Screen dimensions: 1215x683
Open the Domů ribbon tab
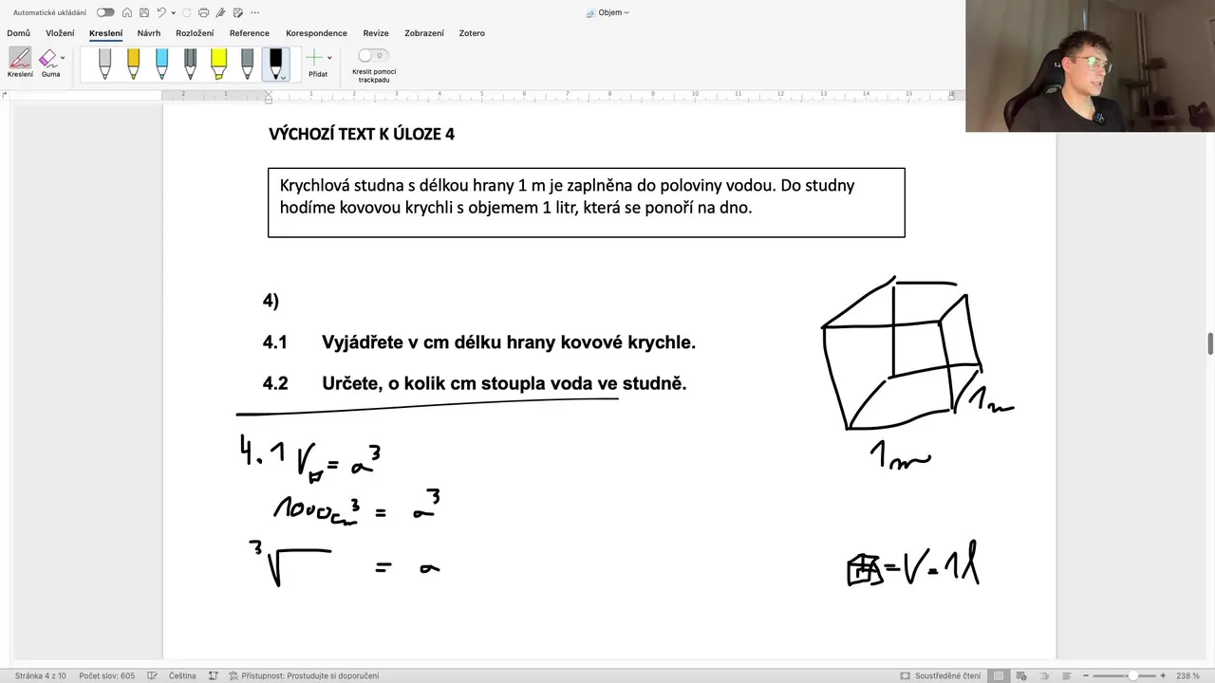pos(19,33)
